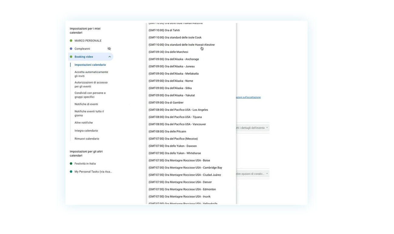Pick Ora Montagne Rocciose USA - Boise
The image size is (394, 234).
[191, 160]
